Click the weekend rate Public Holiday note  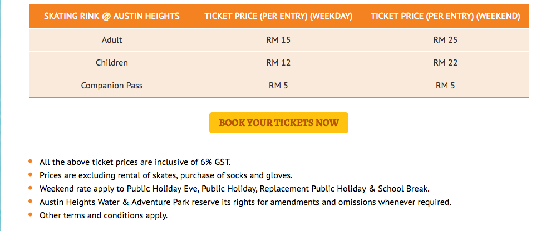(234, 189)
